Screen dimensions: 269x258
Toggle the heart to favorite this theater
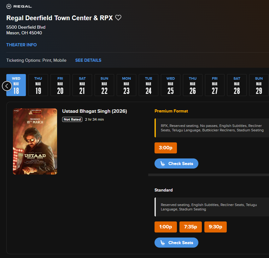(118, 18)
